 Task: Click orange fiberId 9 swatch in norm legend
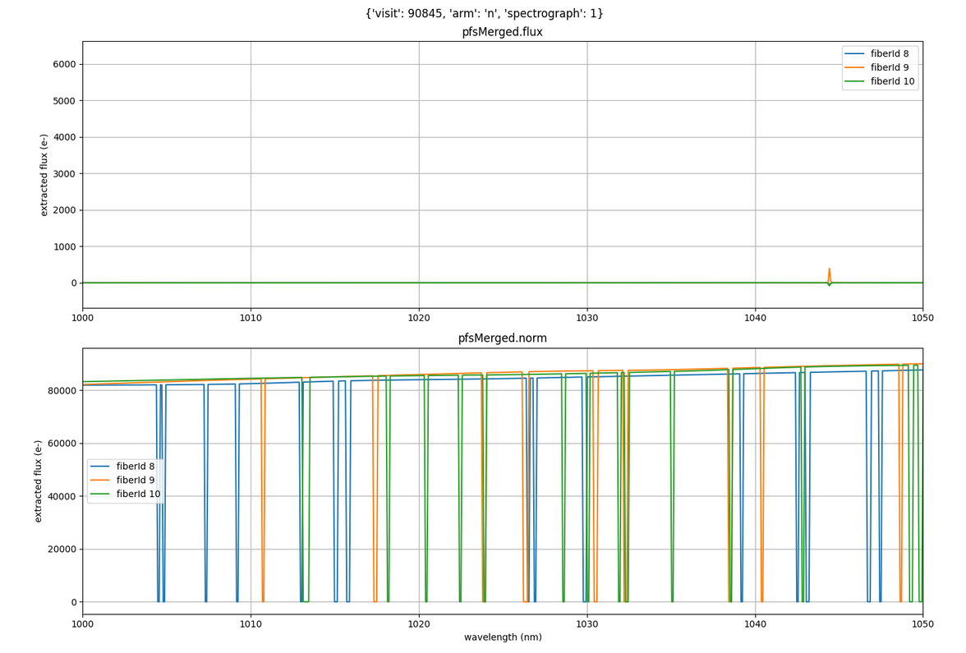(100, 481)
